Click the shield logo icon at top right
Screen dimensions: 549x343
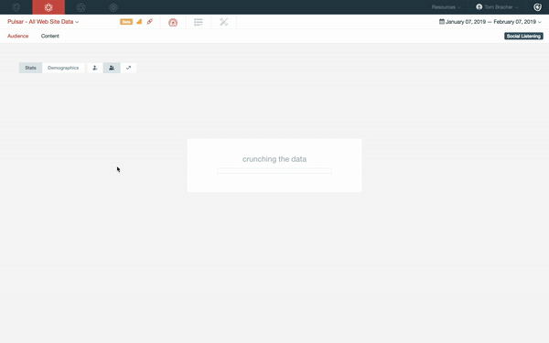tap(537, 7)
